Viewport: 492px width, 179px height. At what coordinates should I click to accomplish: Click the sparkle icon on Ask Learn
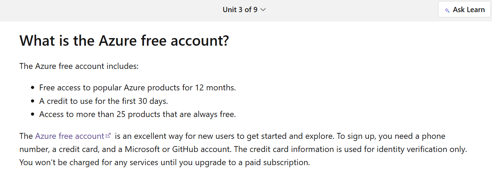tap(447, 10)
